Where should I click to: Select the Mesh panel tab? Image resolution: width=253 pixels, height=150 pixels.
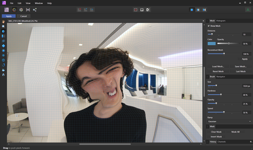[x=212, y=21]
